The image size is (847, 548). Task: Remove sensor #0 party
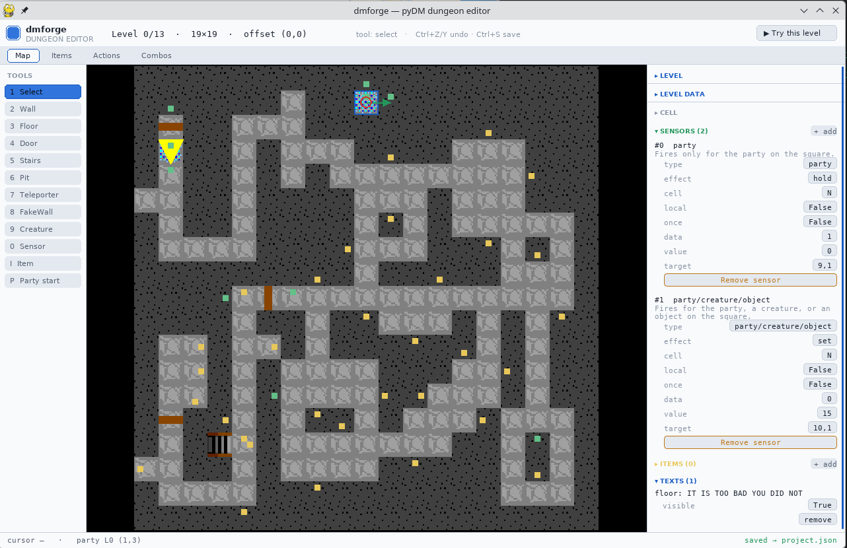(x=751, y=280)
